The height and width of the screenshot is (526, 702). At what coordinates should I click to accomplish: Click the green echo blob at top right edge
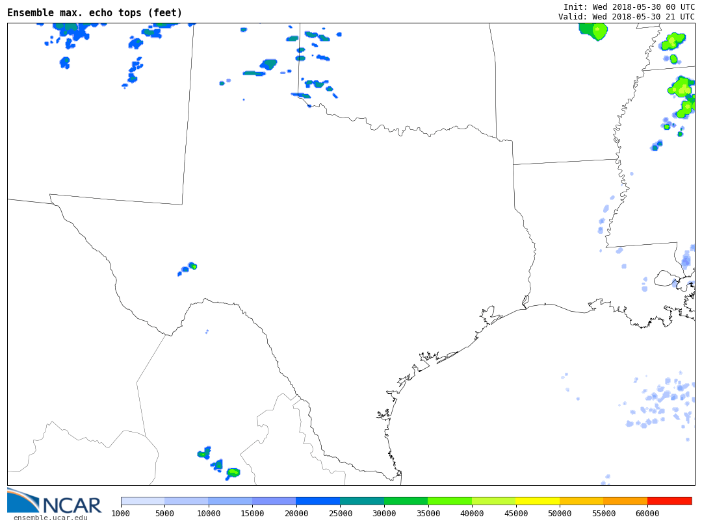coord(593,30)
